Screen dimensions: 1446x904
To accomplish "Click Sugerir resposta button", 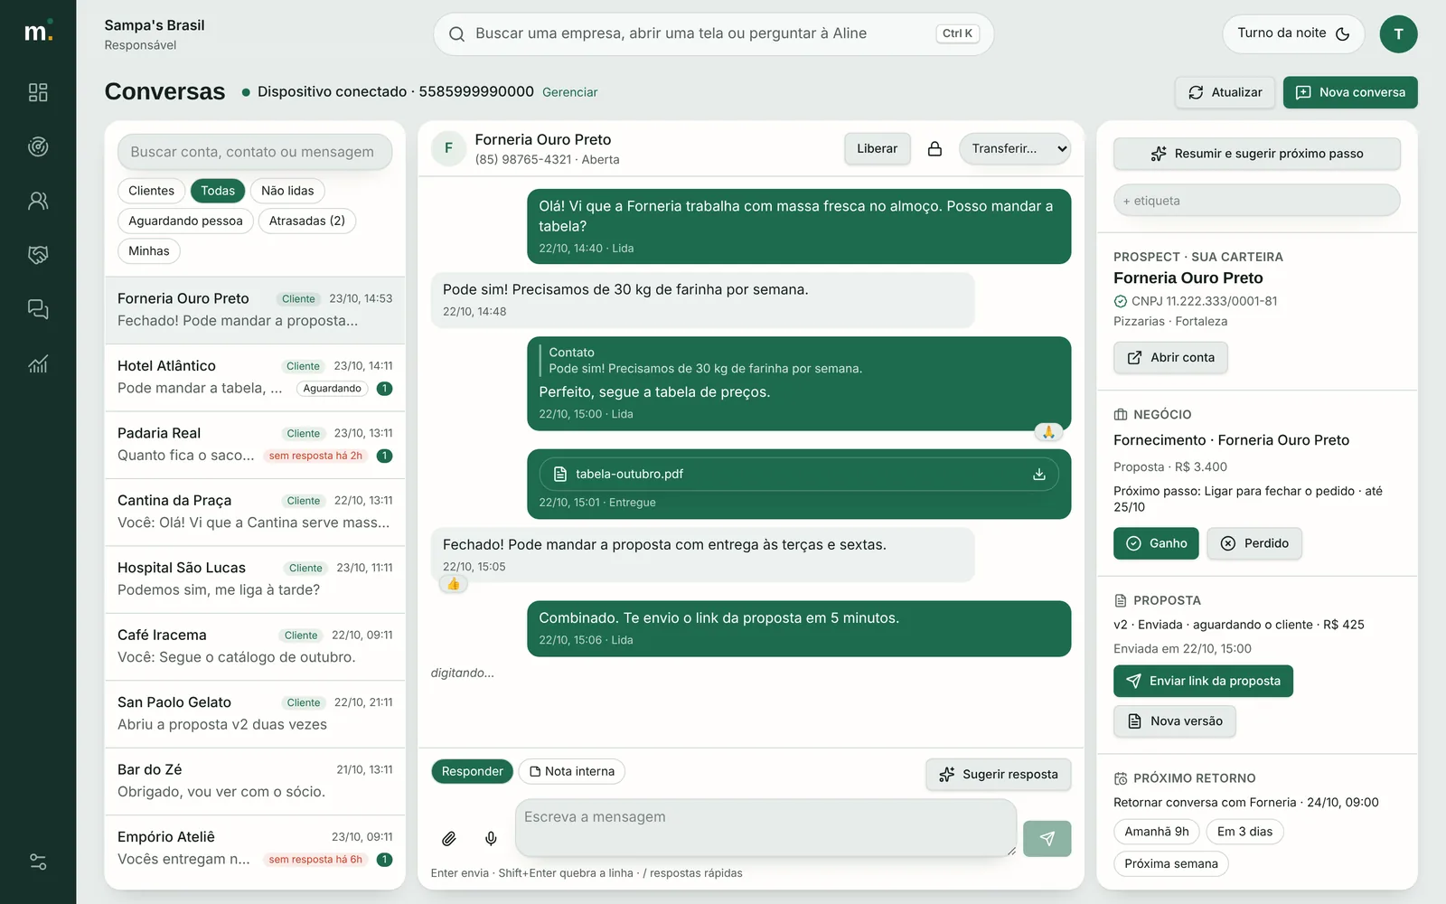I will [999, 775].
